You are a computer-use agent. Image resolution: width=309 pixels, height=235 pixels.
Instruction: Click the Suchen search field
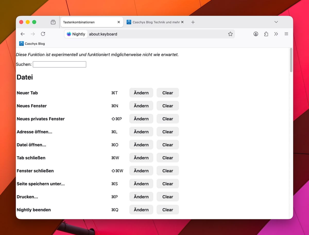pos(59,64)
